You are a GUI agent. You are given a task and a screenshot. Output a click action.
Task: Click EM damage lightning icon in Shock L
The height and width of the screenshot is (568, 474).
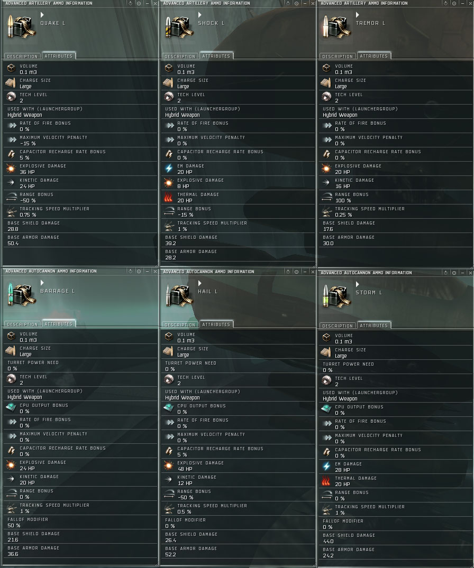(x=169, y=169)
